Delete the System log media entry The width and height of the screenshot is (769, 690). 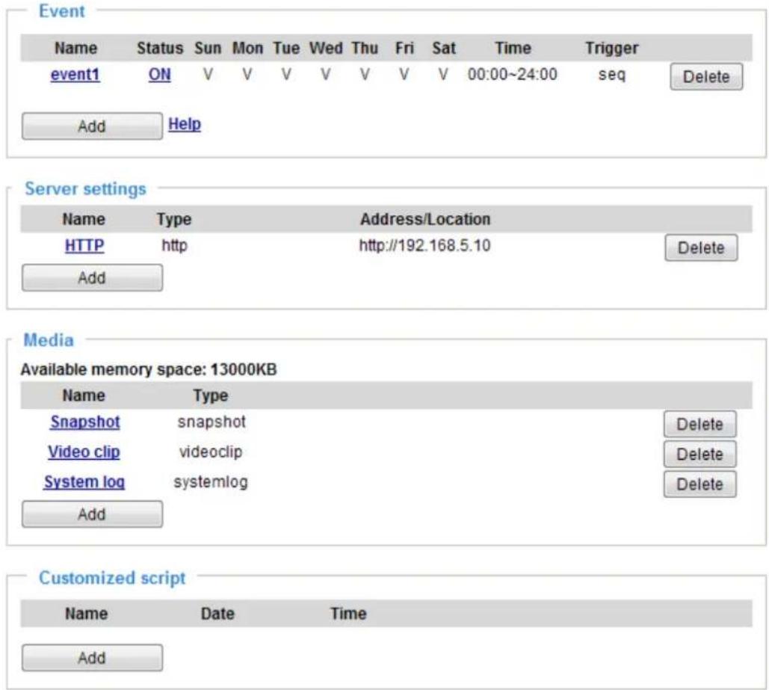pyautogui.click(x=699, y=484)
